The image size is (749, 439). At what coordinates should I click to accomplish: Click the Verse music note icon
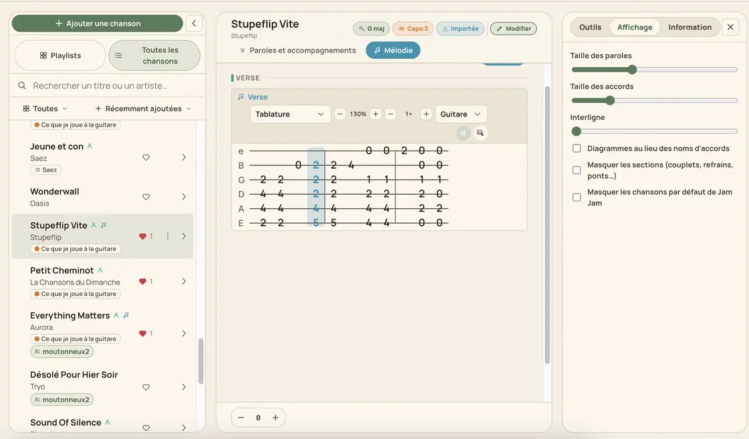[x=241, y=96]
